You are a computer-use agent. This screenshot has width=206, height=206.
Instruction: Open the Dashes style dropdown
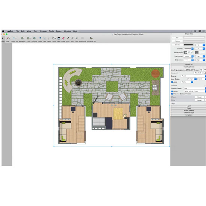(x=189, y=49)
